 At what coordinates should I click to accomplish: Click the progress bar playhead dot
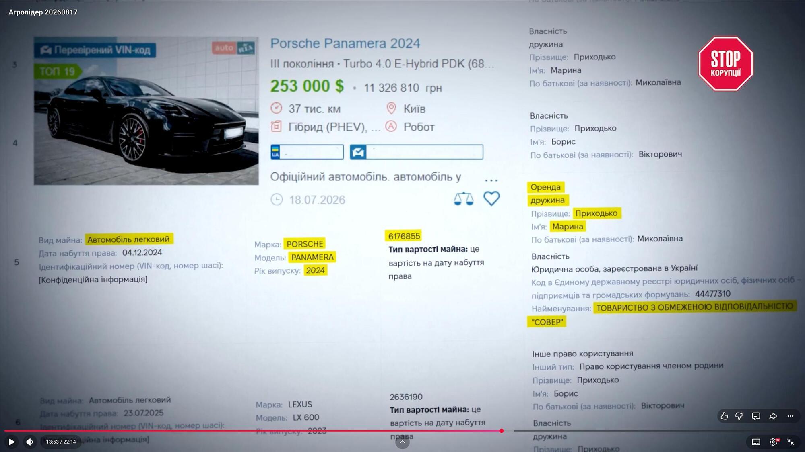point(501,431)
